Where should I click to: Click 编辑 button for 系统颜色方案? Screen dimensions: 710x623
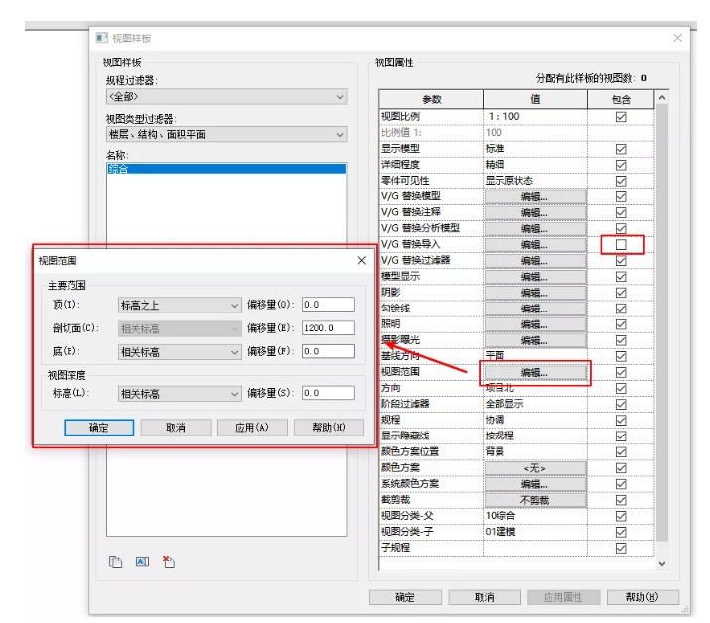(535, 484)
